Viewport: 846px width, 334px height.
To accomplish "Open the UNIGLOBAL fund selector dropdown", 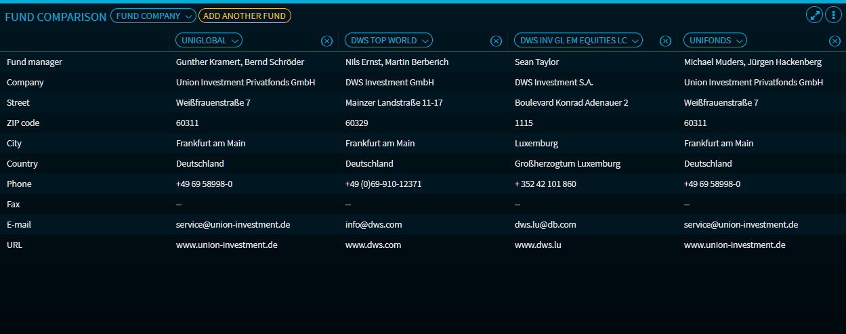I will tap(209, 41).
